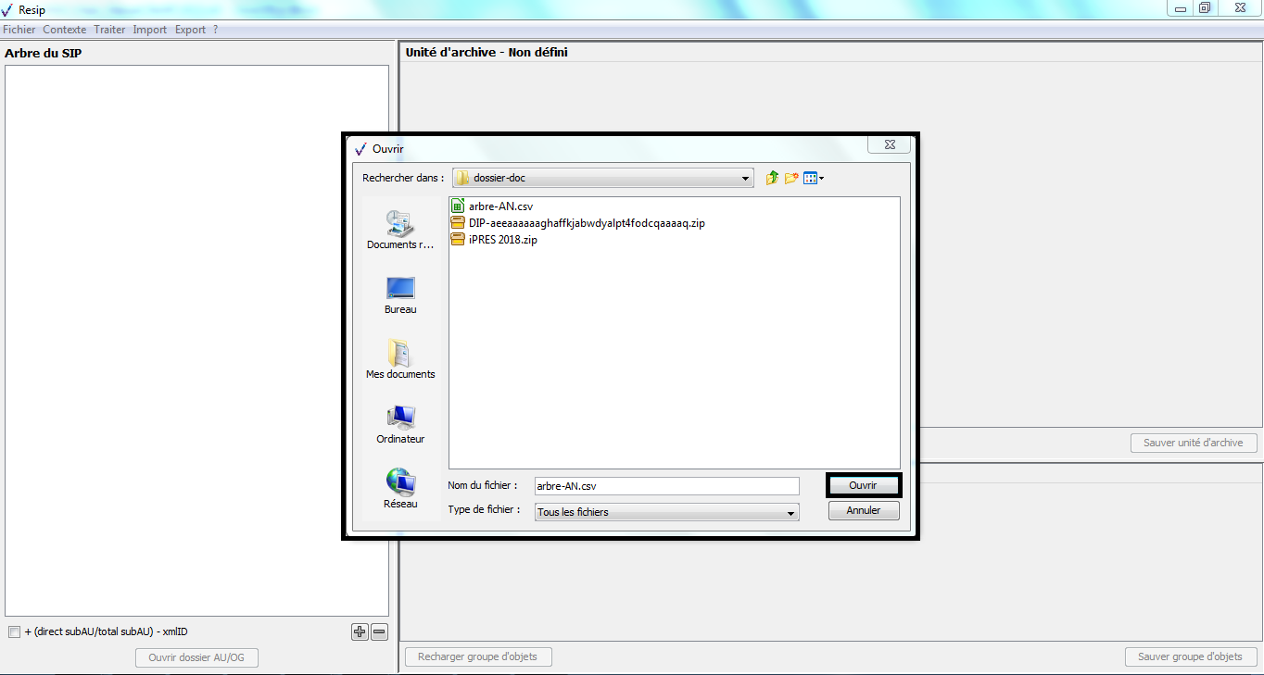Click the Réseau sidebar icon
The height and width of the screenshot is (675, 1264).
pyautogui.click(x=400, y=483)
